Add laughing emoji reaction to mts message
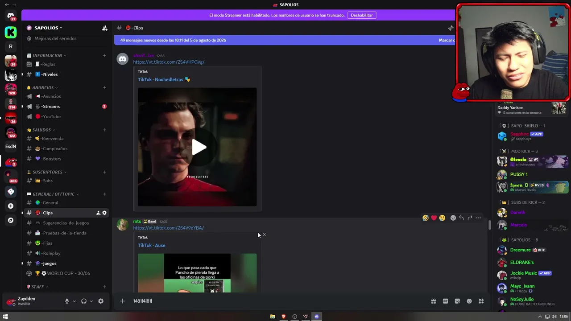Image resolution: width=571 pixels, height=321 pixels. (x=426, y=218)
